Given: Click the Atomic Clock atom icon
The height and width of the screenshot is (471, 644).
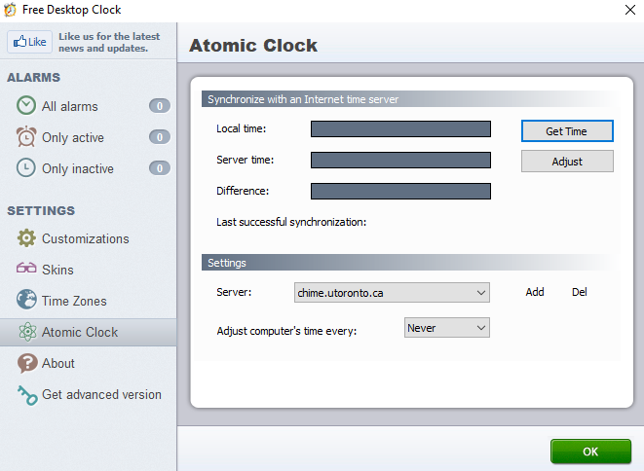Looking at the screenshot, I should pos(27,332).
